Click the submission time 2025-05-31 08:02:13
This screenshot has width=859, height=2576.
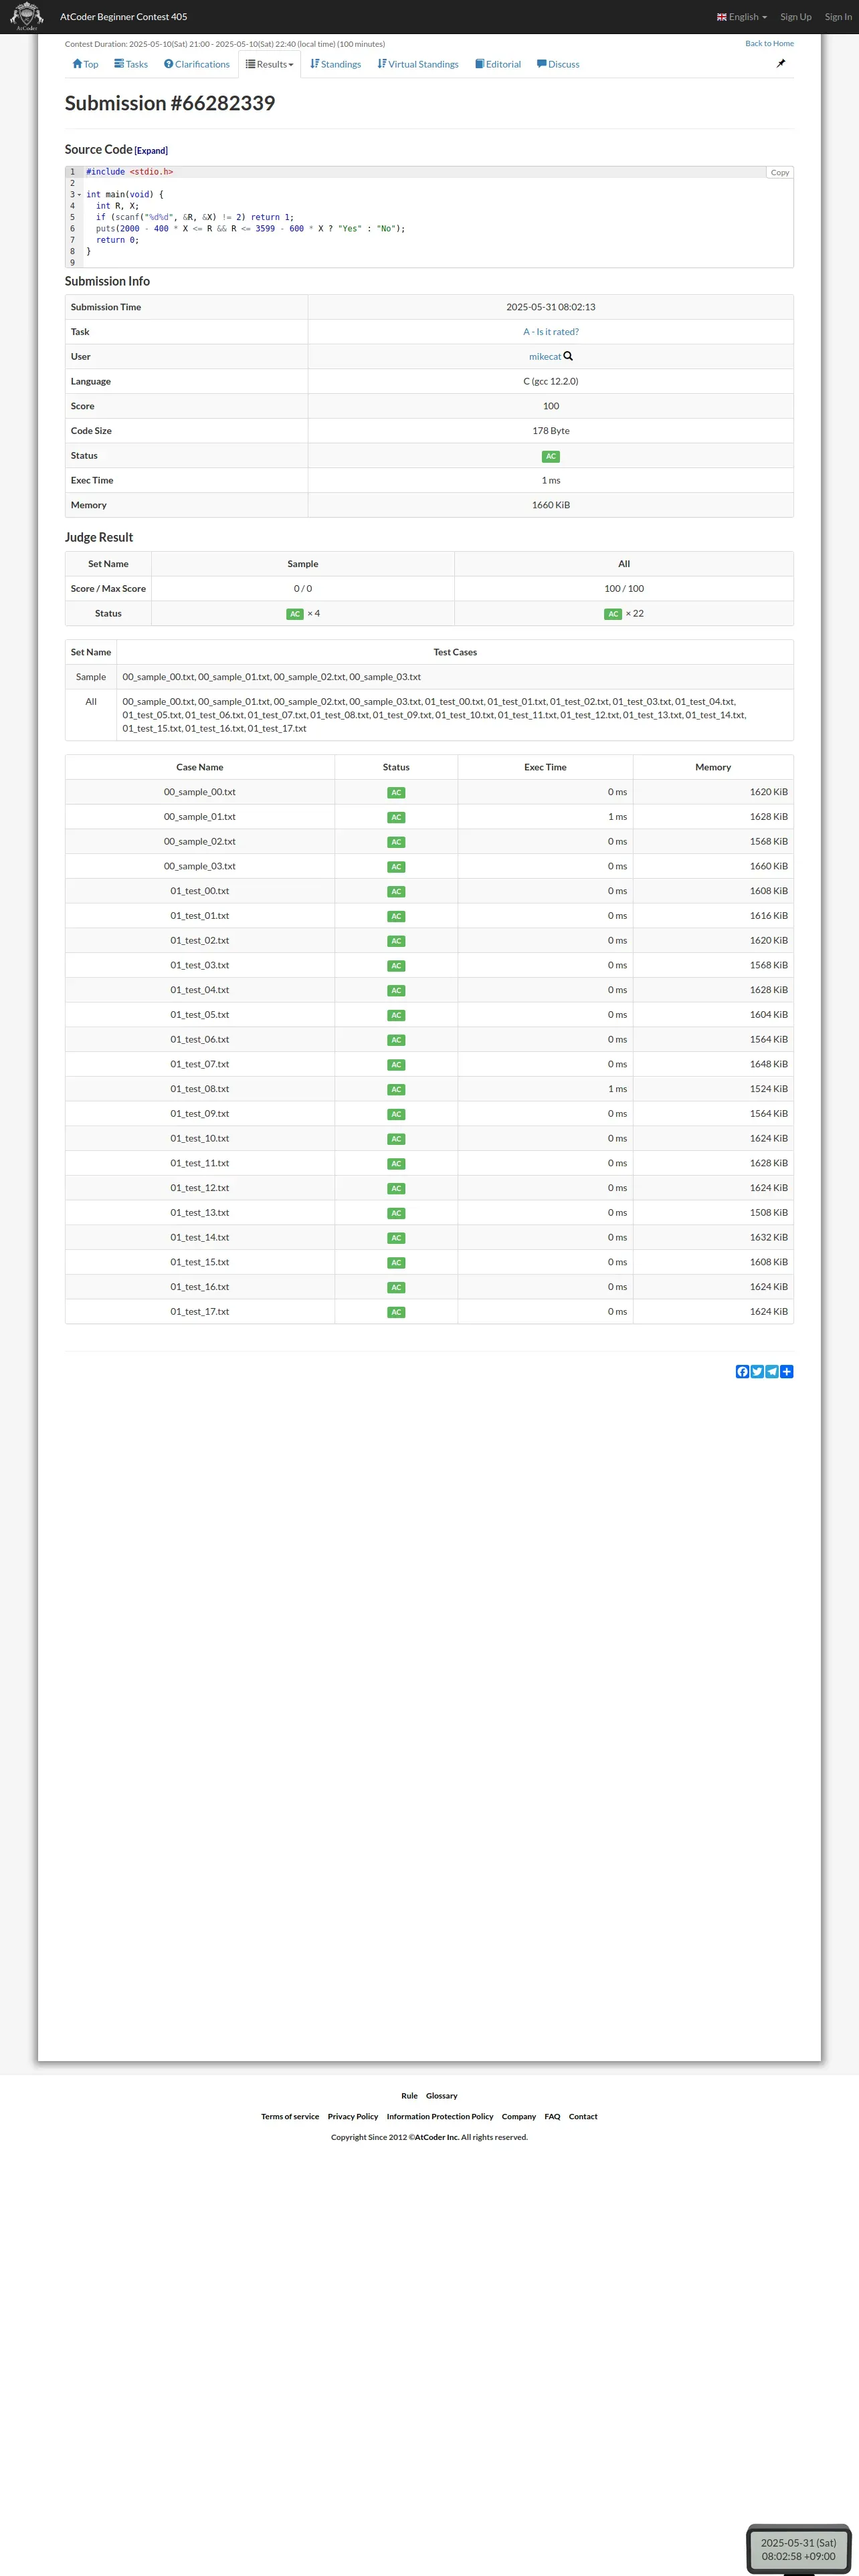pyautogui.click(x=551, y=307)
